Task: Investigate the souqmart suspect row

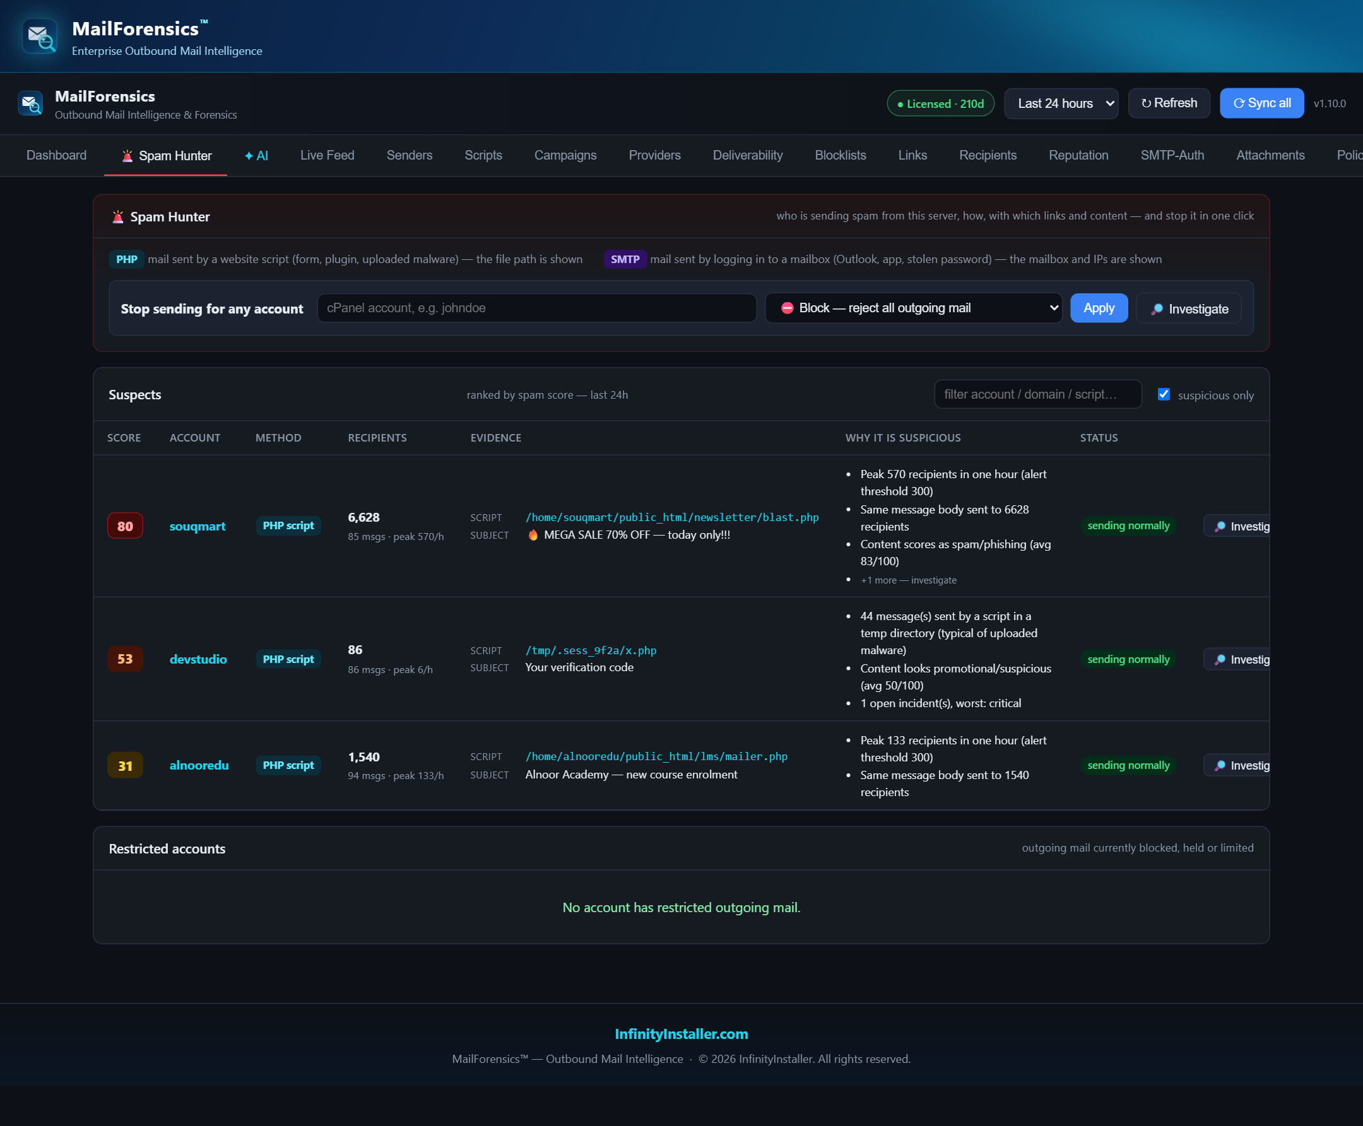Action: click(x=1237, y=526)
